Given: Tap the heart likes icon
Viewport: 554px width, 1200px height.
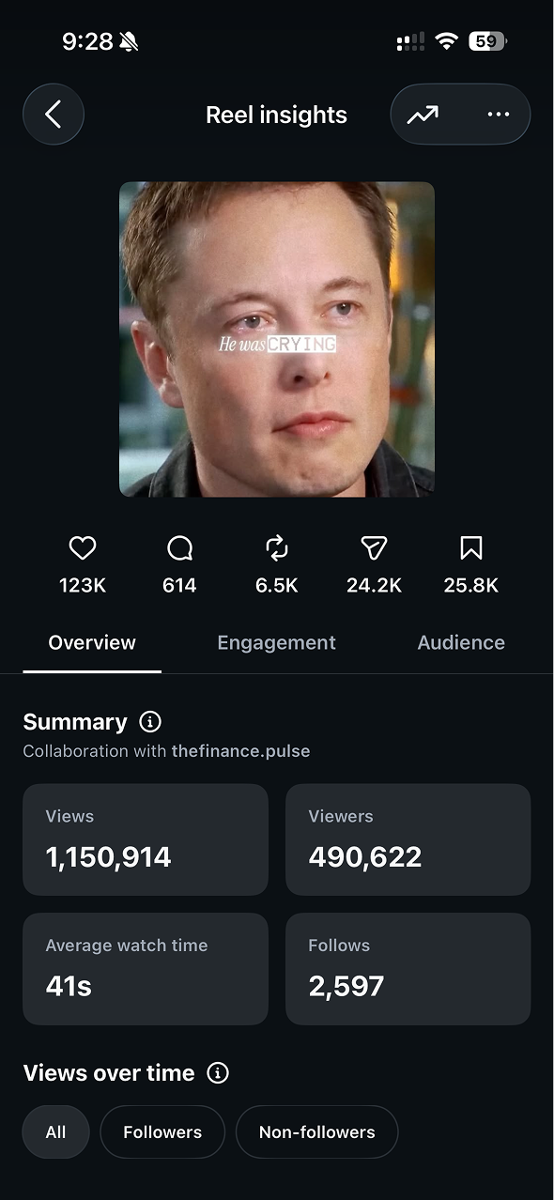Looking at the screenshot, I should pos(83,547).
